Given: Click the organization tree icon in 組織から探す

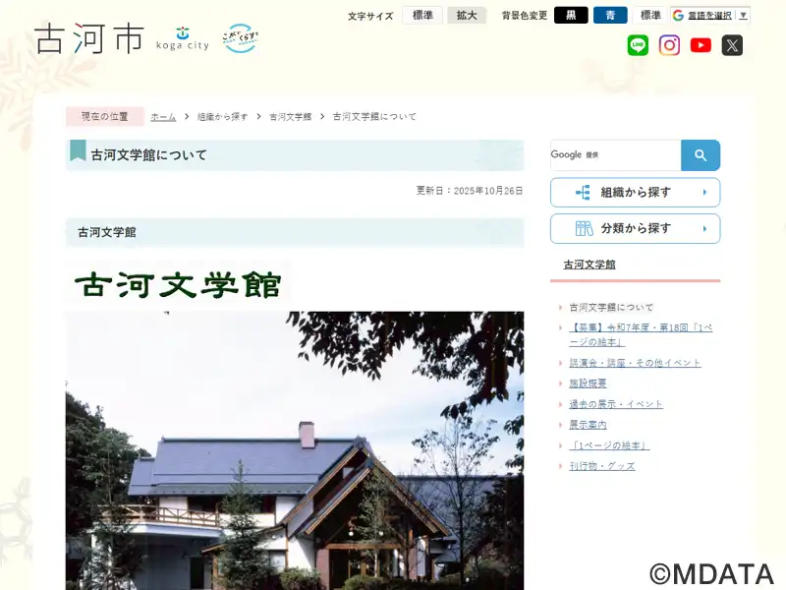Looking at the screenshot, I should [x=583, y=192].
